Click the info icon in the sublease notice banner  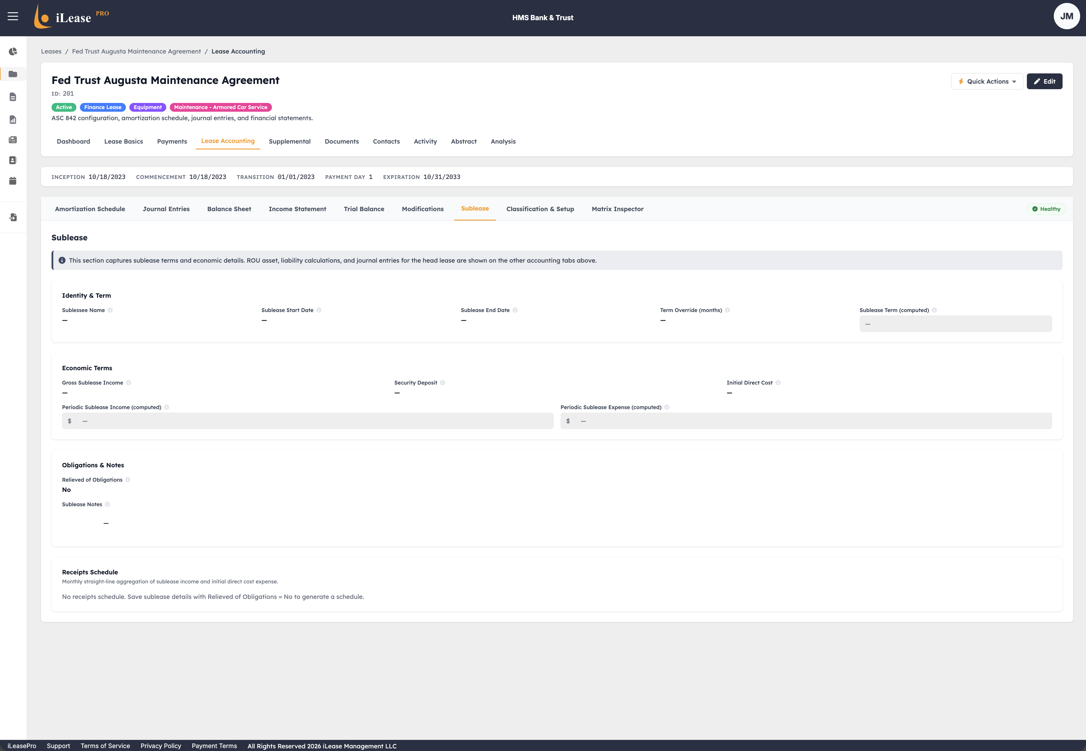pos(62,260)
